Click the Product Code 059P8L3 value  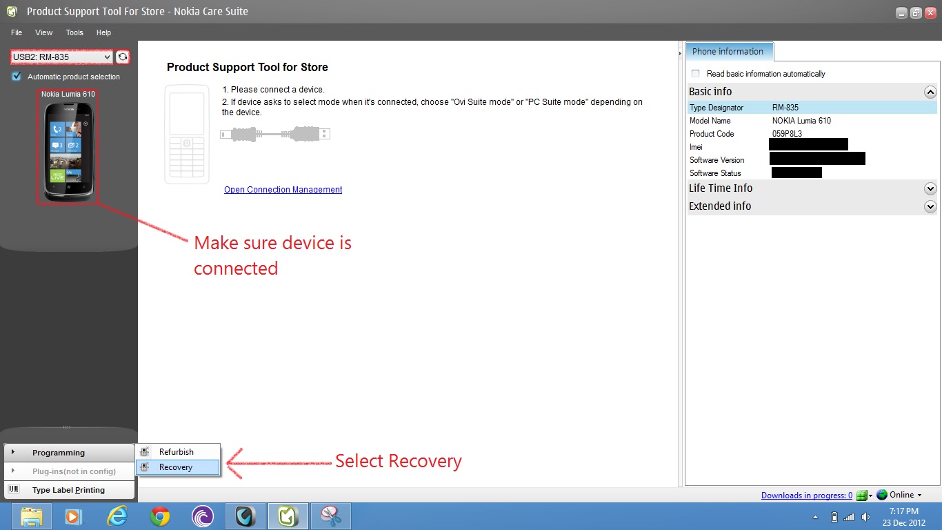pos(787,134)
